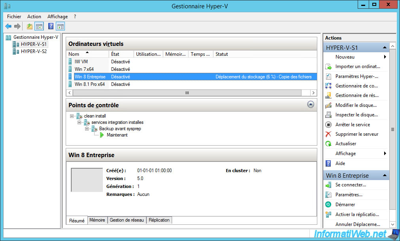The height and width of the screenshot is (241, 400).
Task: Click the Actions pane scroll up arrow
Action: point(392,46)
